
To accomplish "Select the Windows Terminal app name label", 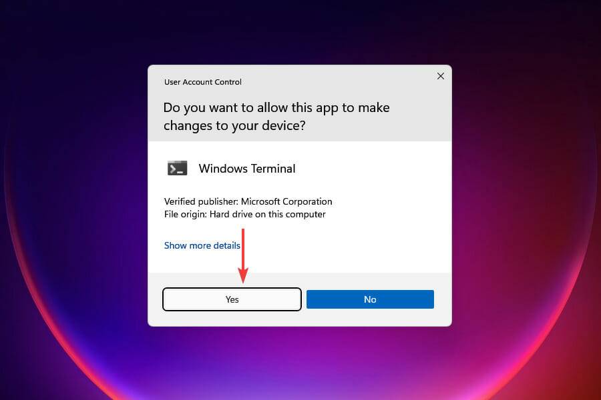I will [247, 169].
